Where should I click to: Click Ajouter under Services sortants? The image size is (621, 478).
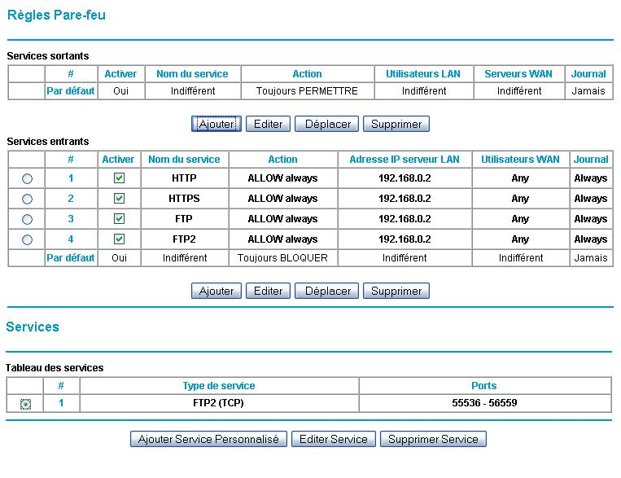click(x=216, y=124)
